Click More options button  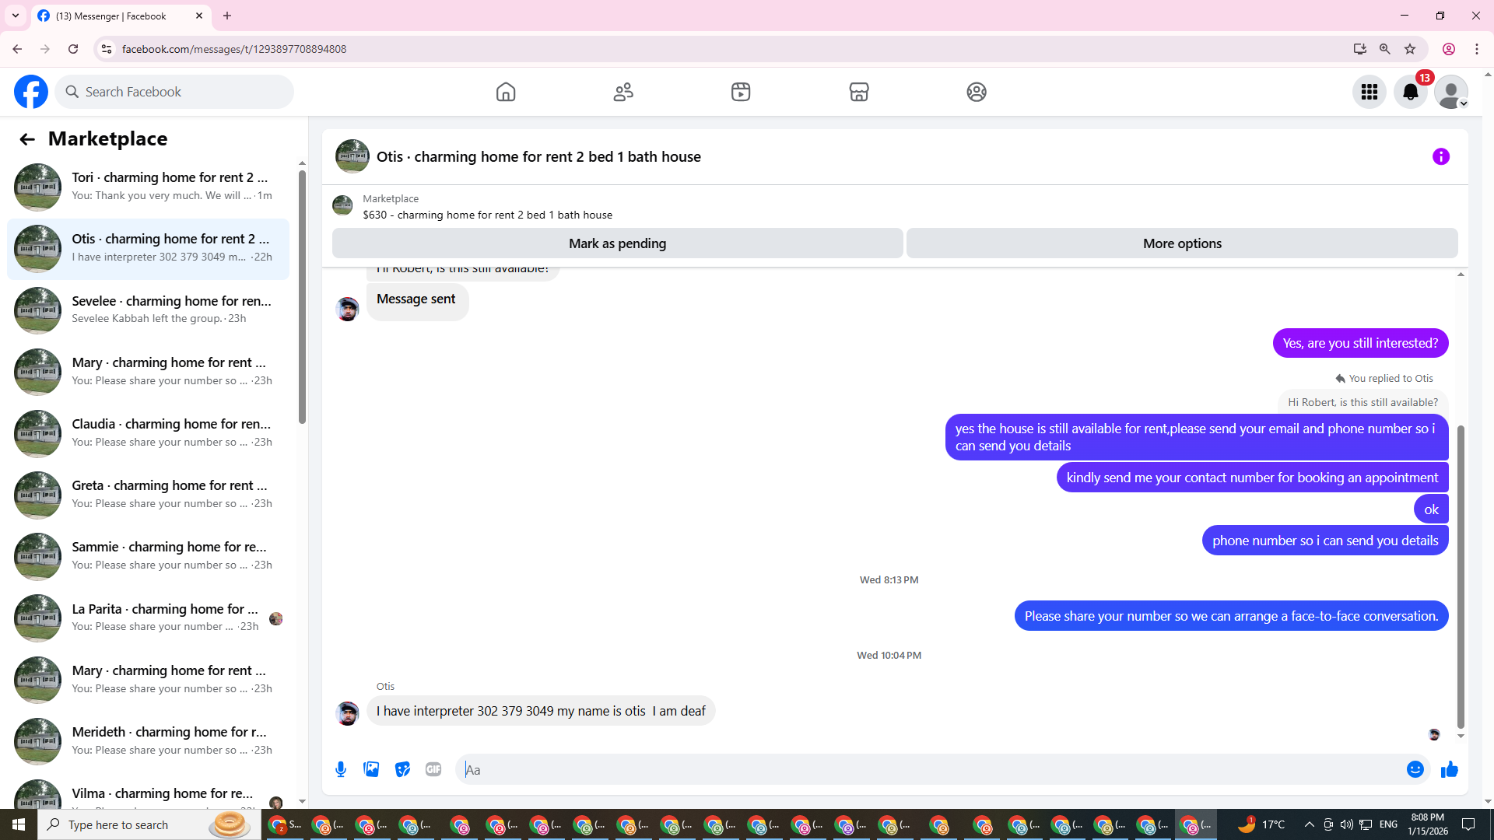1181,243
